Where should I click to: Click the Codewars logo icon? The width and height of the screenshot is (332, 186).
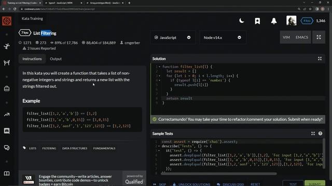tap(7, 21)
